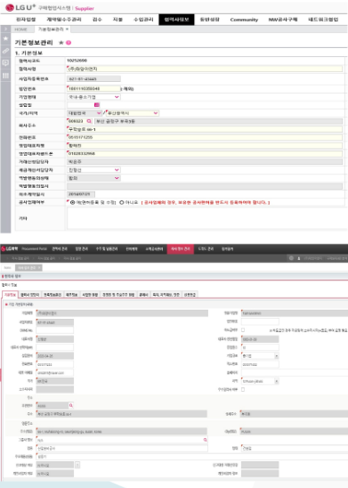Close the 기본정보관리 tab with its x
This screenshot has height=488, width=348.
[67, 29]
